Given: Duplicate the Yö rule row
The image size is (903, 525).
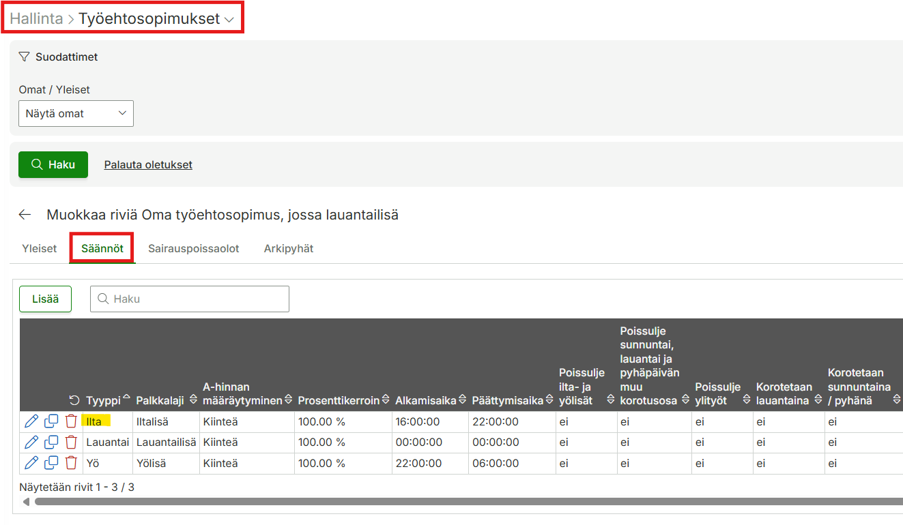Looking at the screenshot, I should coord(51,463).
